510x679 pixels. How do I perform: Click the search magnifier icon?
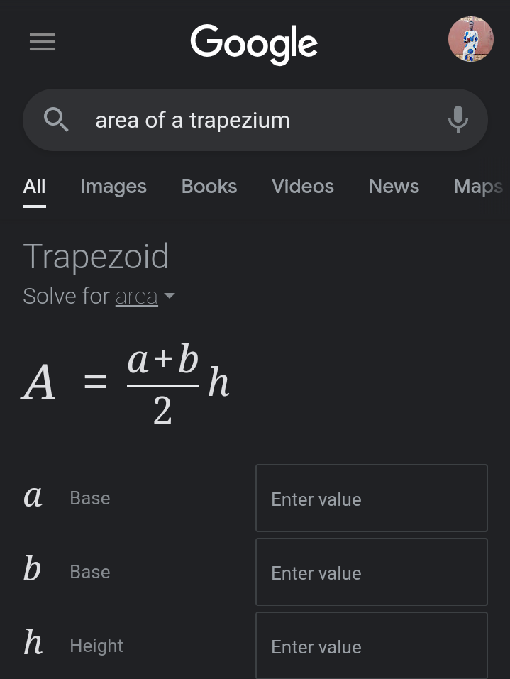pyautogui.click(x=56, y=120)
